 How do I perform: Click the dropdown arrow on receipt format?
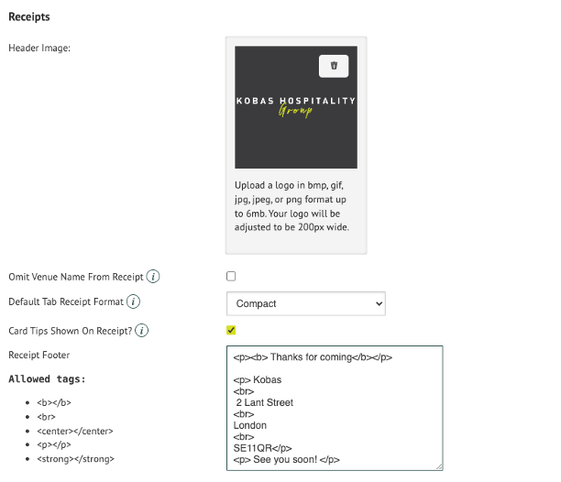[x=379, y=303]
